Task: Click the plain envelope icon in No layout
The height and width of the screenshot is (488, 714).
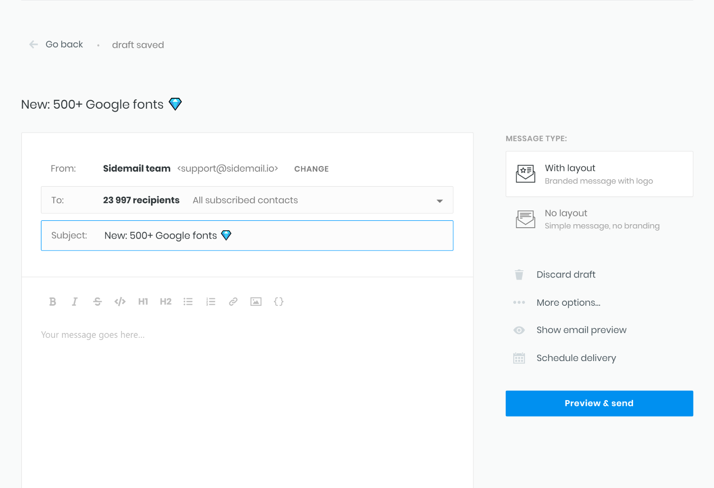Action: (x=526, y=219)
